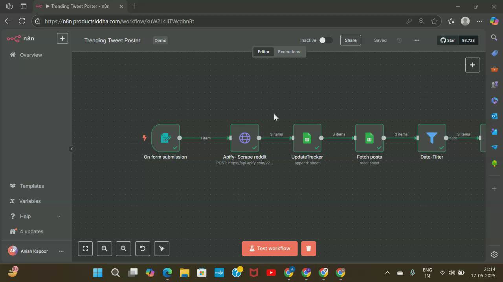Click the GitHub Star button
The width and height of the screenshot is (503, 282).
click(x=447, y=40)
